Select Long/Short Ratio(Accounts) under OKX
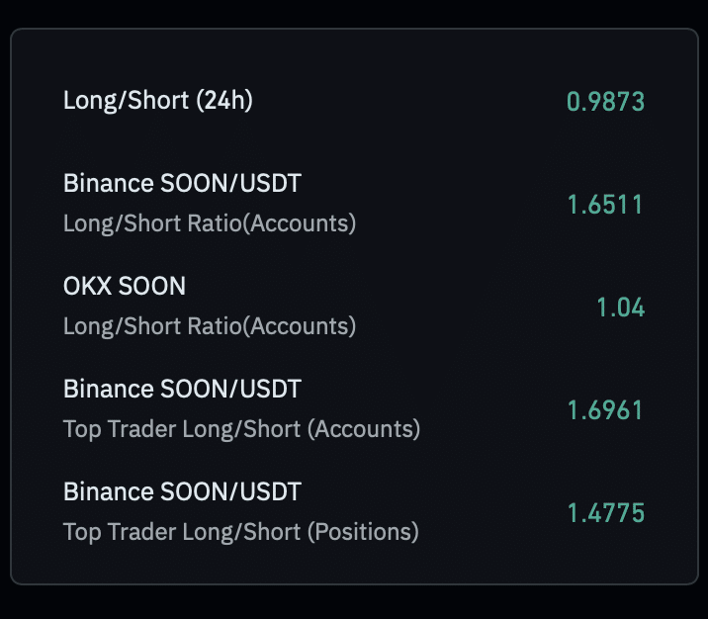Screen dimensions: 708x619 pos(210,326)
